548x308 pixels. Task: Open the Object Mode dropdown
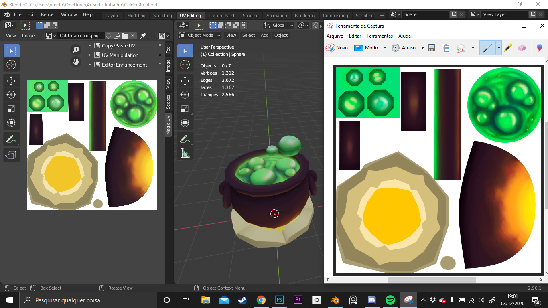200,35
